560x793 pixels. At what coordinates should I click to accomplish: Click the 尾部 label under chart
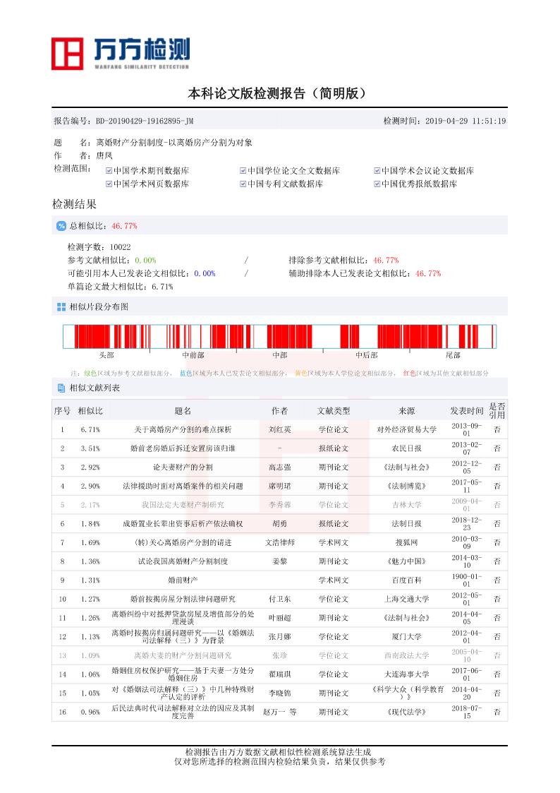[453, 355]
